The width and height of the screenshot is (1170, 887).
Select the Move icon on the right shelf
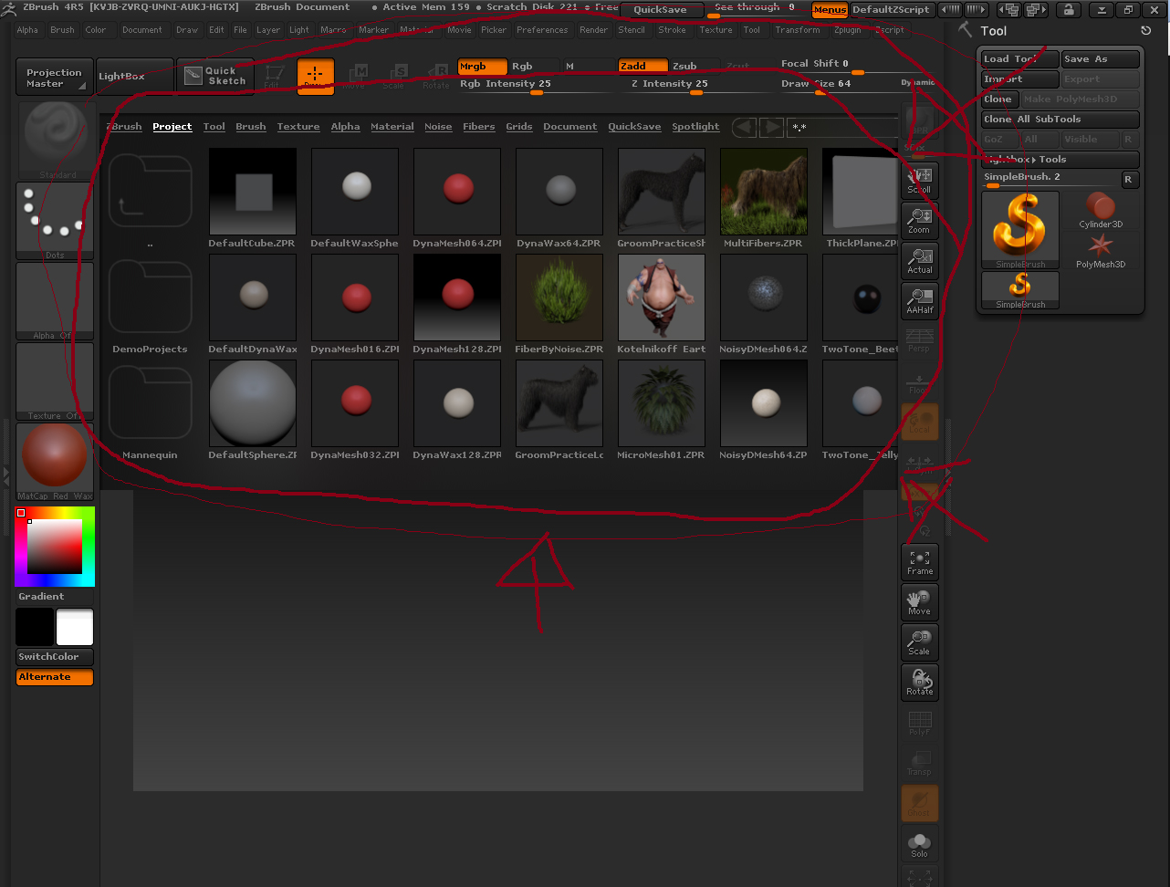(919, 601)
